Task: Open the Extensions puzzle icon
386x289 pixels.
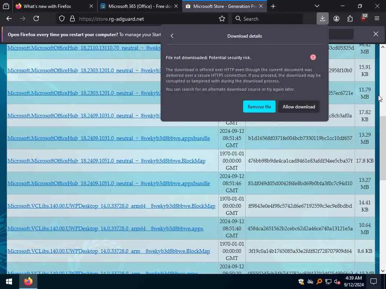Action: click(350, 19)
